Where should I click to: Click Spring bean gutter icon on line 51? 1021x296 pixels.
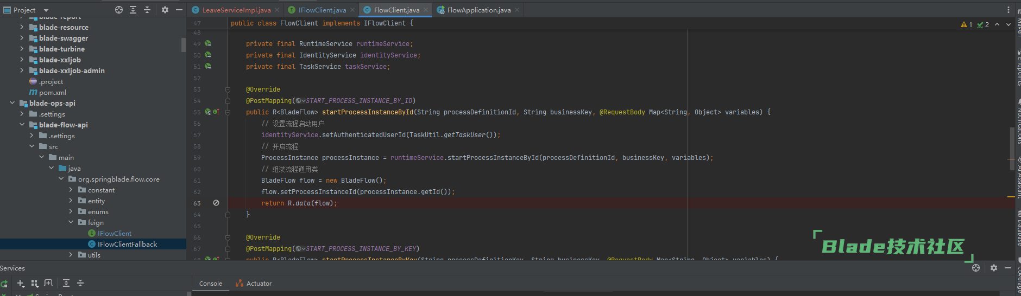tap(208, 66)
